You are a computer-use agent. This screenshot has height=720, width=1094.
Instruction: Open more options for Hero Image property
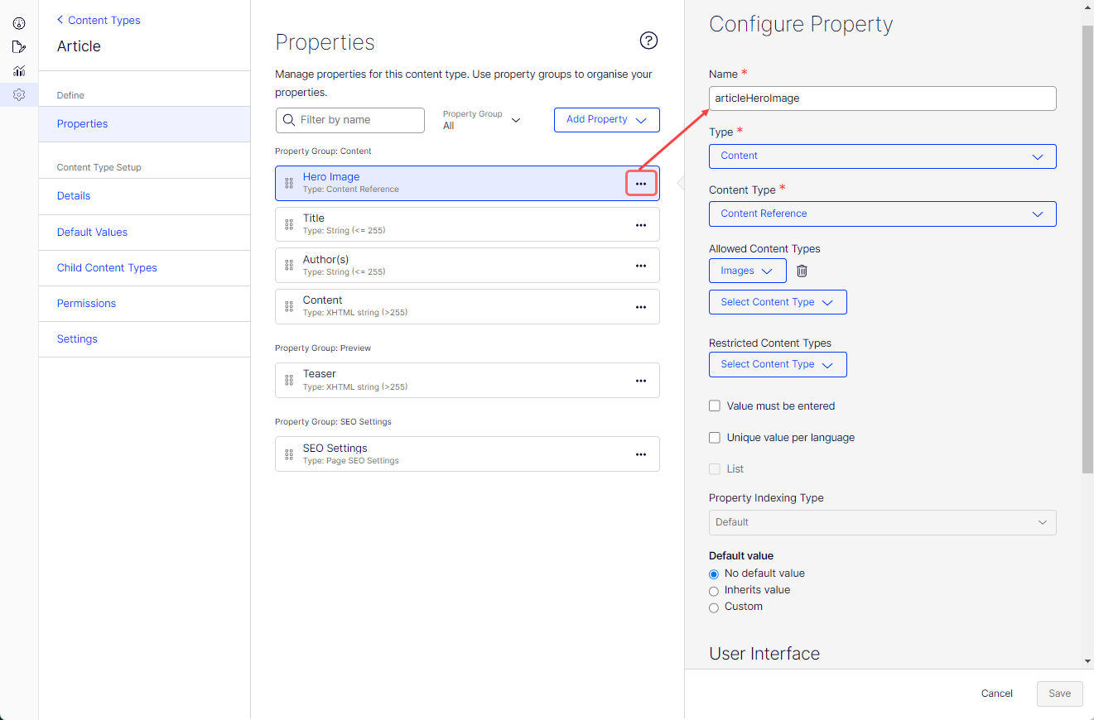[641, 184]
